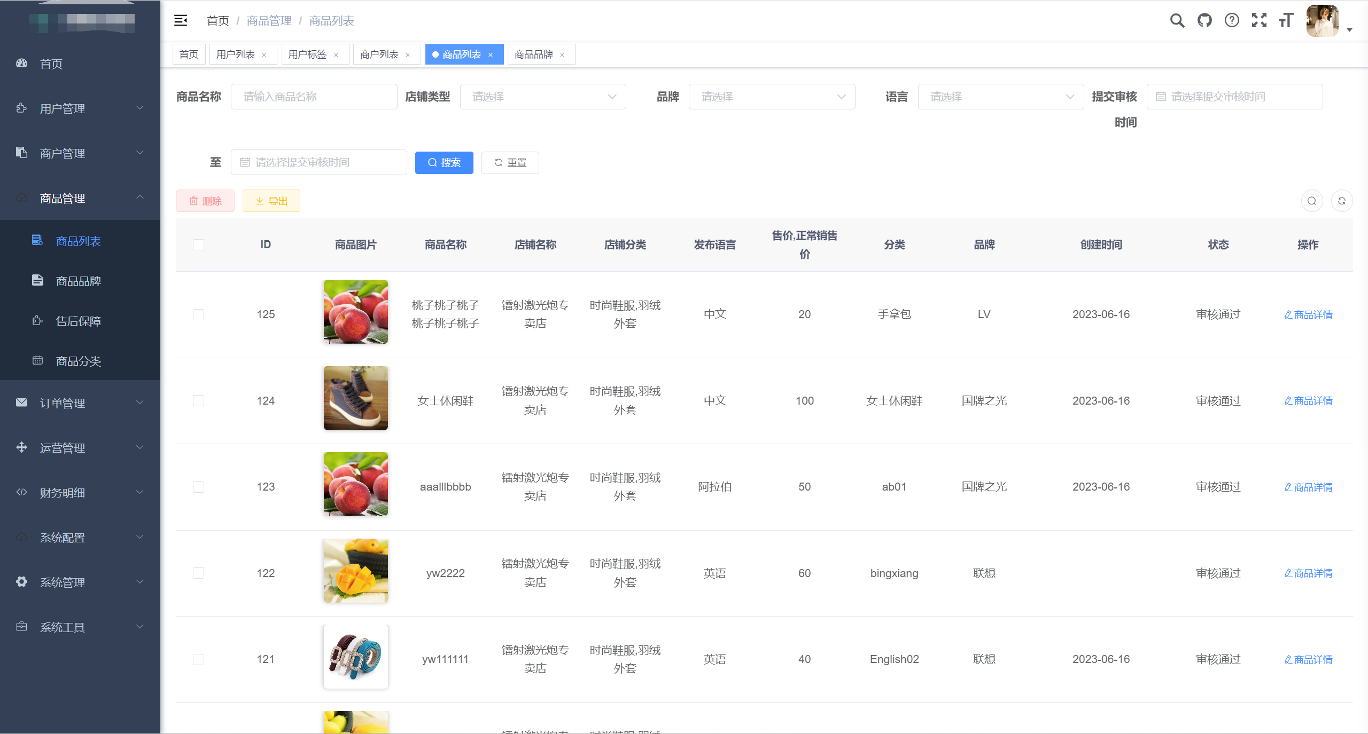Expand the 系统配置 sidebar menu

pyautogui.click(x=80, y=538)
